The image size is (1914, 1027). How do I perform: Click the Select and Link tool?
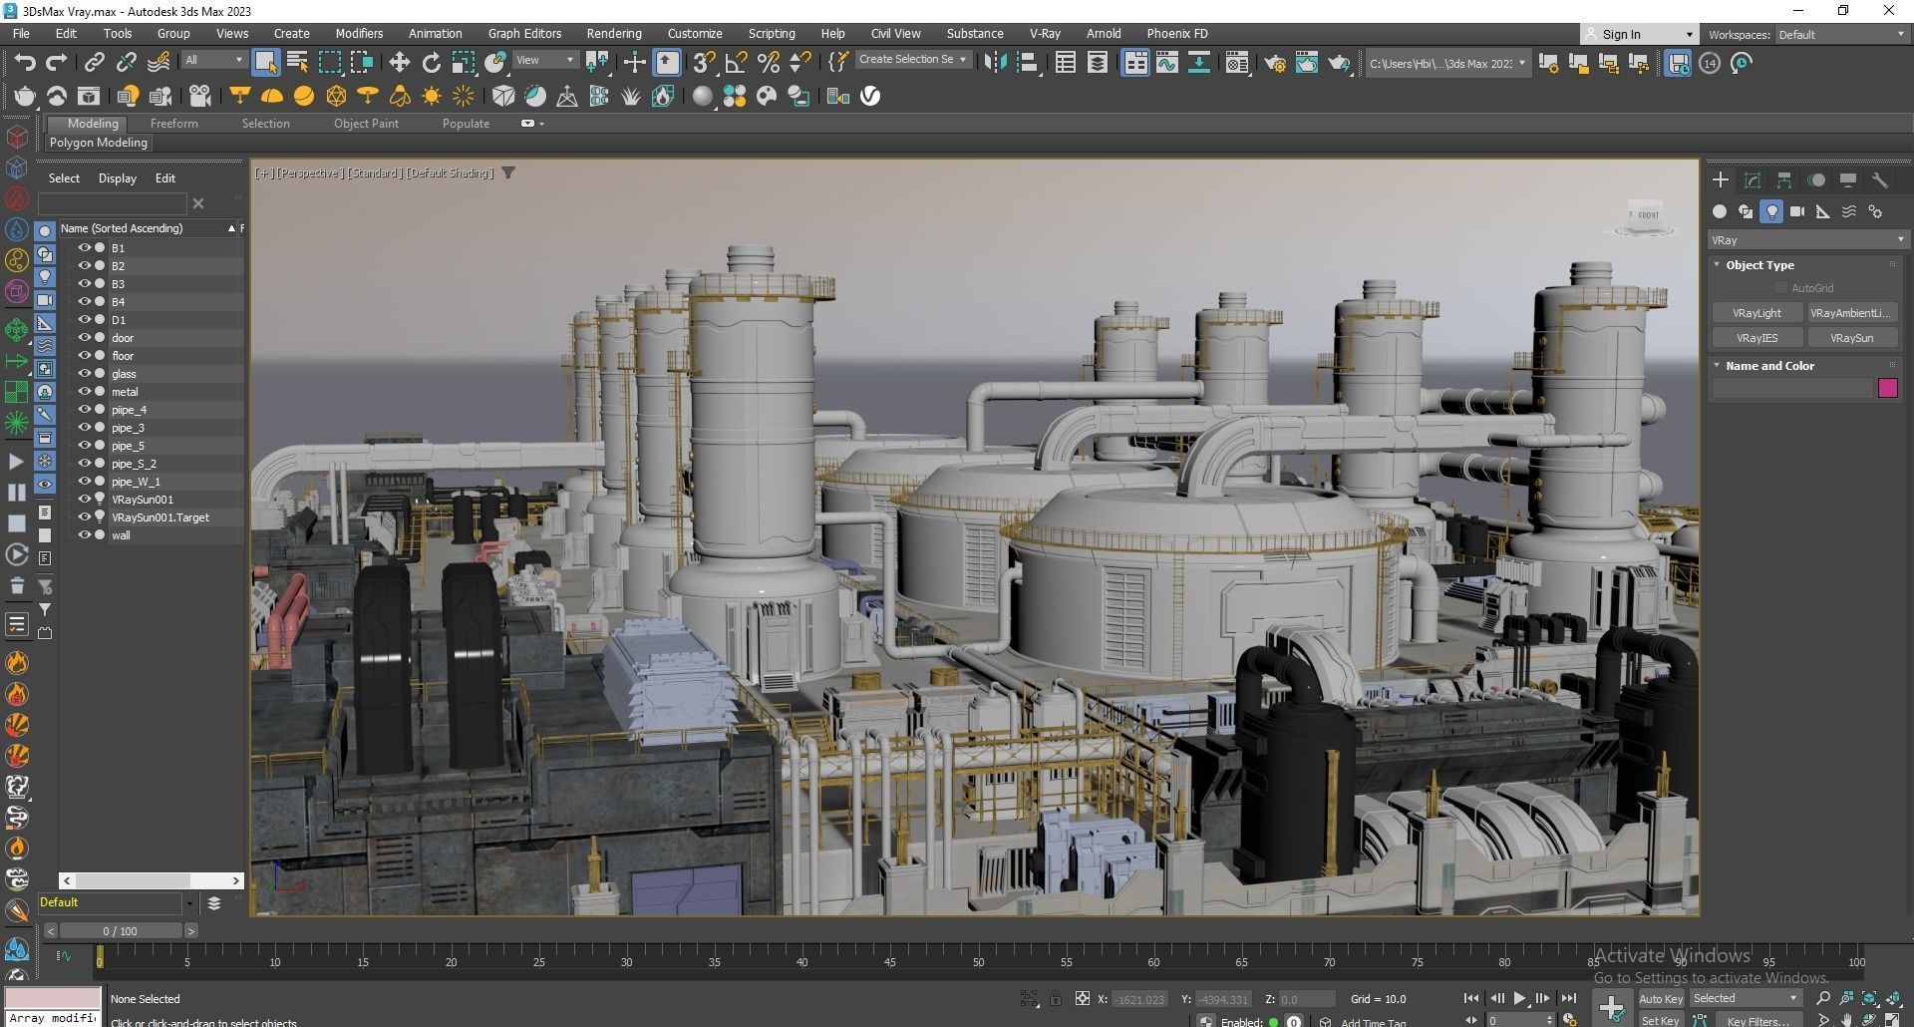(x=94, y=63)
